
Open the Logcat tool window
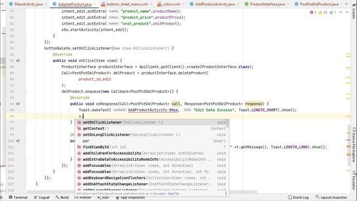coord(42,197)
